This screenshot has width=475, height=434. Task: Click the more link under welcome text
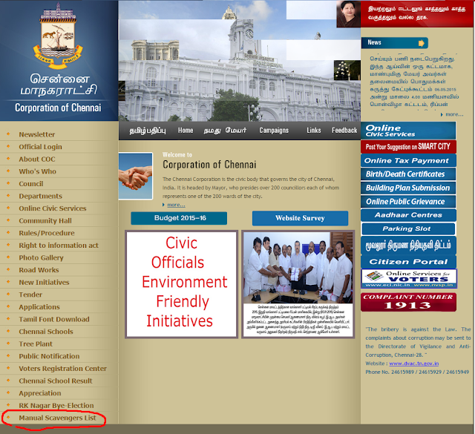[x=176, y=205]
